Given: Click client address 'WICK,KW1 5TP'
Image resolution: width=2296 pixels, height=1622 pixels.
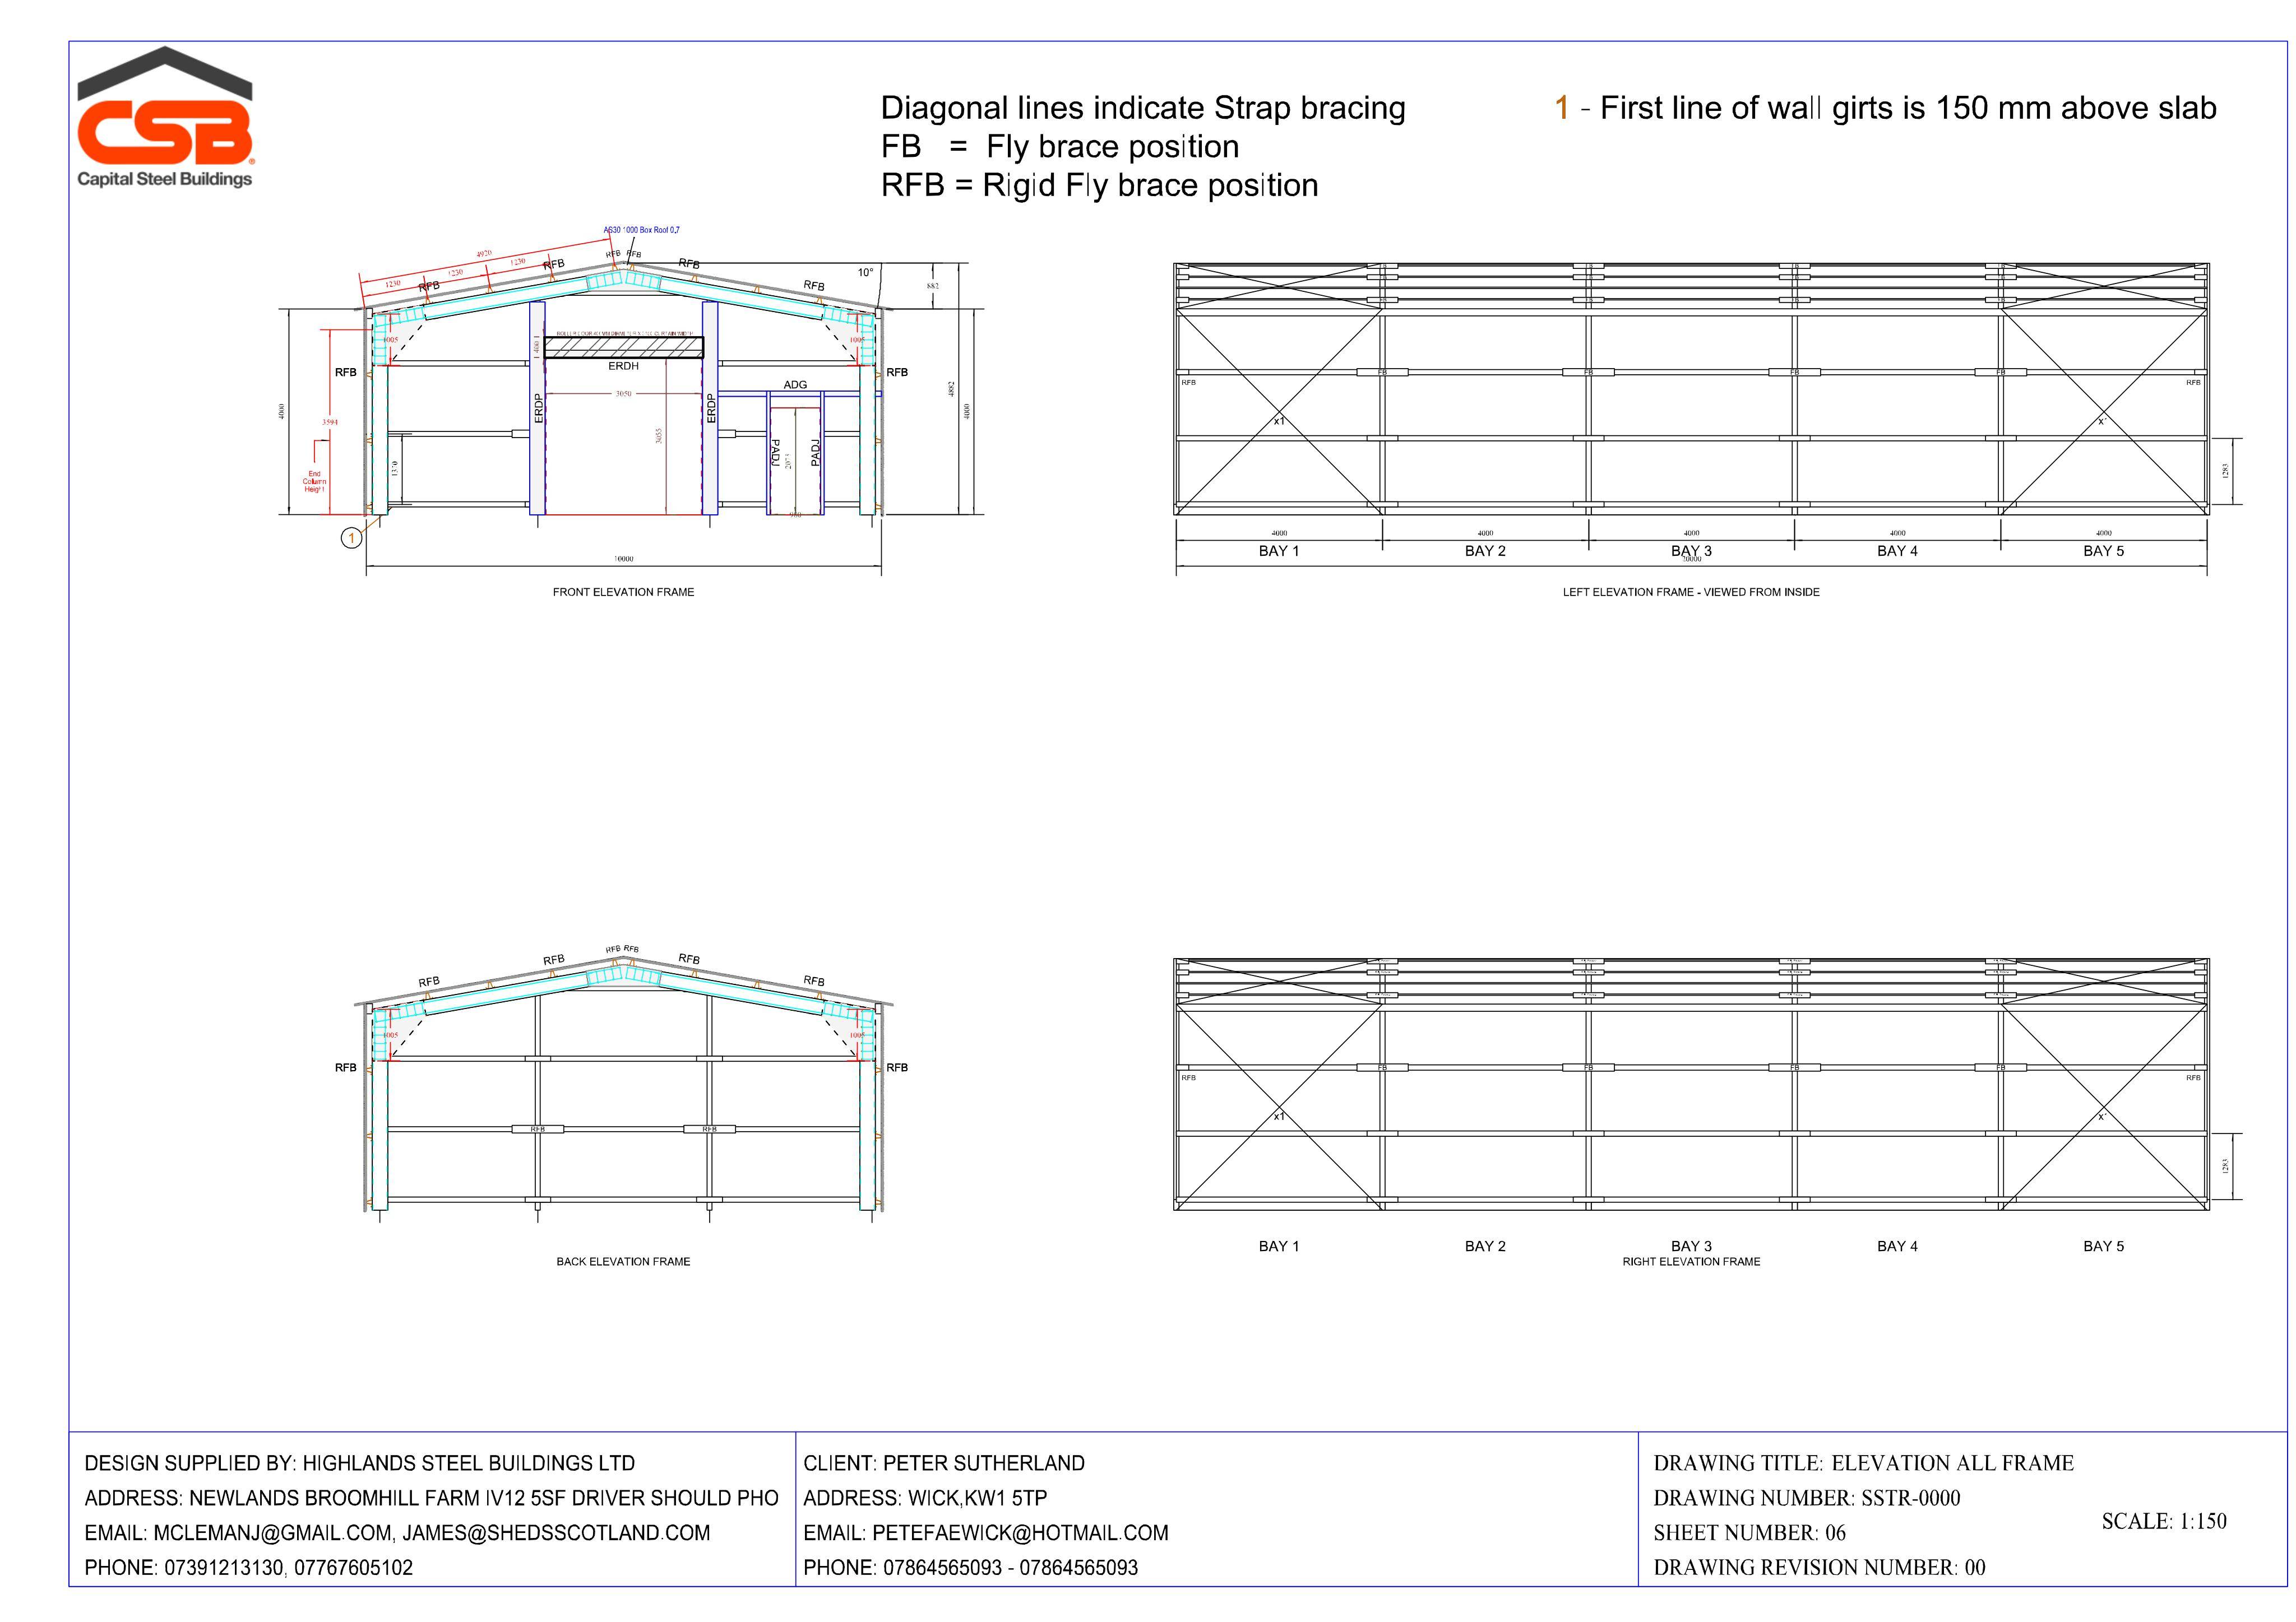Looking at the screenshot, I should [925, 1499].
